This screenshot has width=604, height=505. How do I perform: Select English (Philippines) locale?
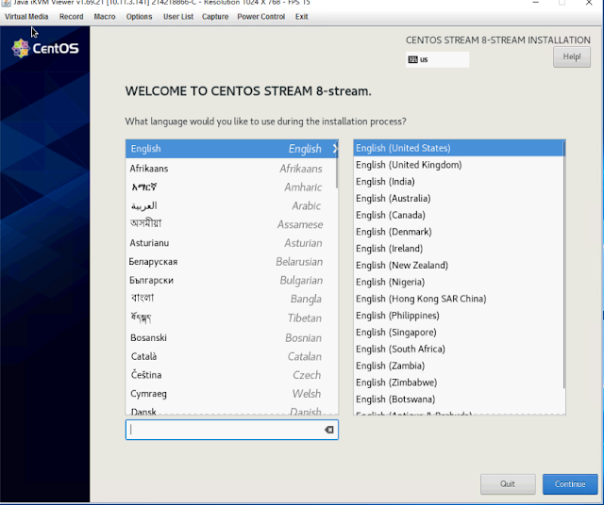(x=459, y=316)
